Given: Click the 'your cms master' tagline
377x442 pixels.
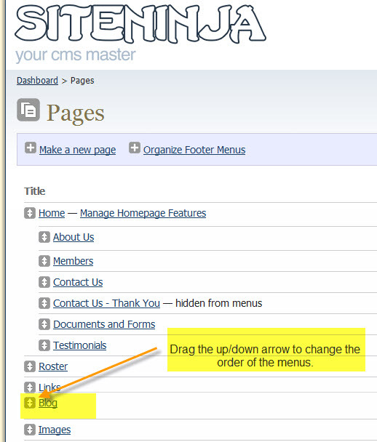Looking at the screenshot, I should click(76, 55).
